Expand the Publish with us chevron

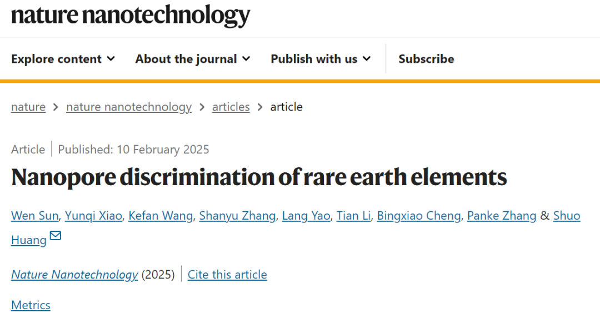click(367, 59)
